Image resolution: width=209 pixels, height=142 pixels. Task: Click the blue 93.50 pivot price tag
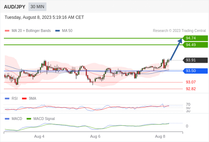195,71
